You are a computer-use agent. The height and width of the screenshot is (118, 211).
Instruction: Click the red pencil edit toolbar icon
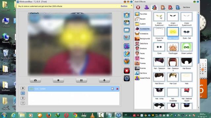tap(170, 7)
